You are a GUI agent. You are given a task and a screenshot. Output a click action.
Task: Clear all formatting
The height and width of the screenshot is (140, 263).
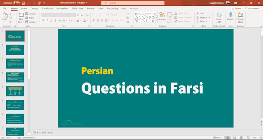point(87,15)
